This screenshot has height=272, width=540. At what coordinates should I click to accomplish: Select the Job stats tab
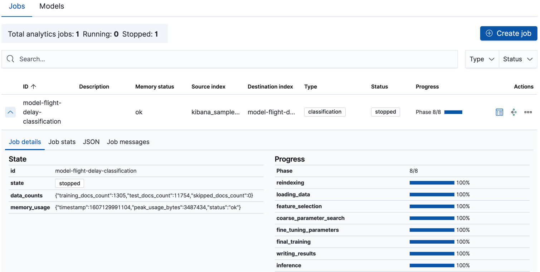point(62,142)
